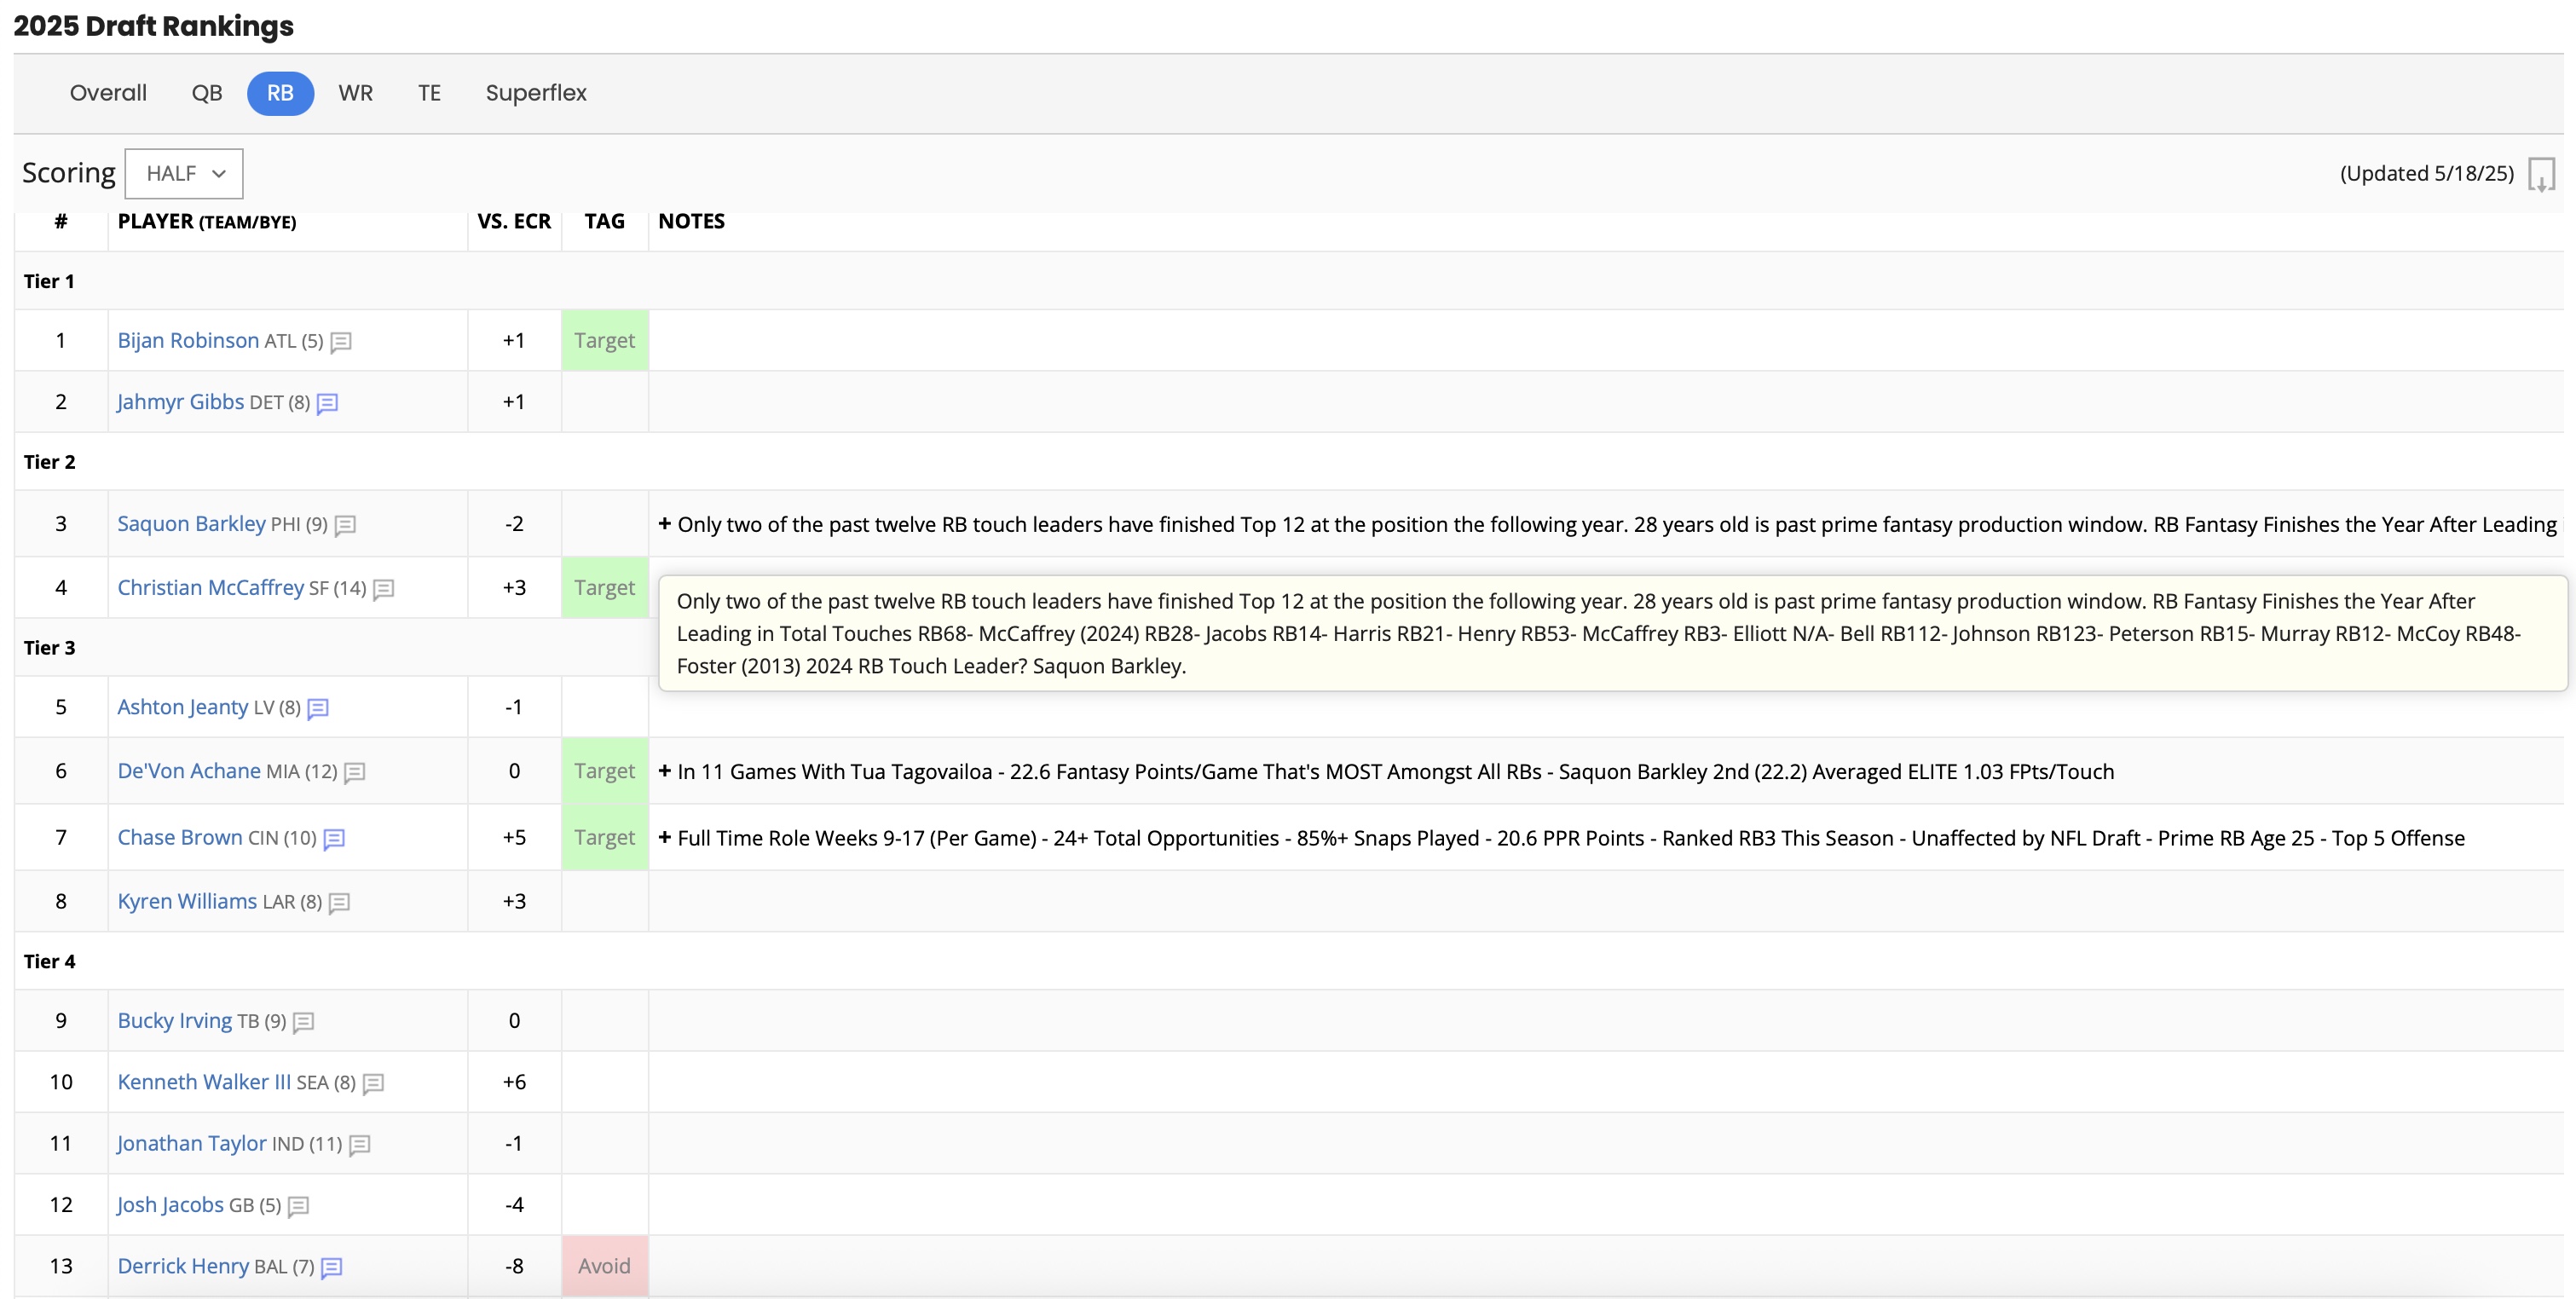This screenshot has width=2576, height=1299.
Task: Click +5 ECR value for Chase Brown
Action: [x=514, y=837]
